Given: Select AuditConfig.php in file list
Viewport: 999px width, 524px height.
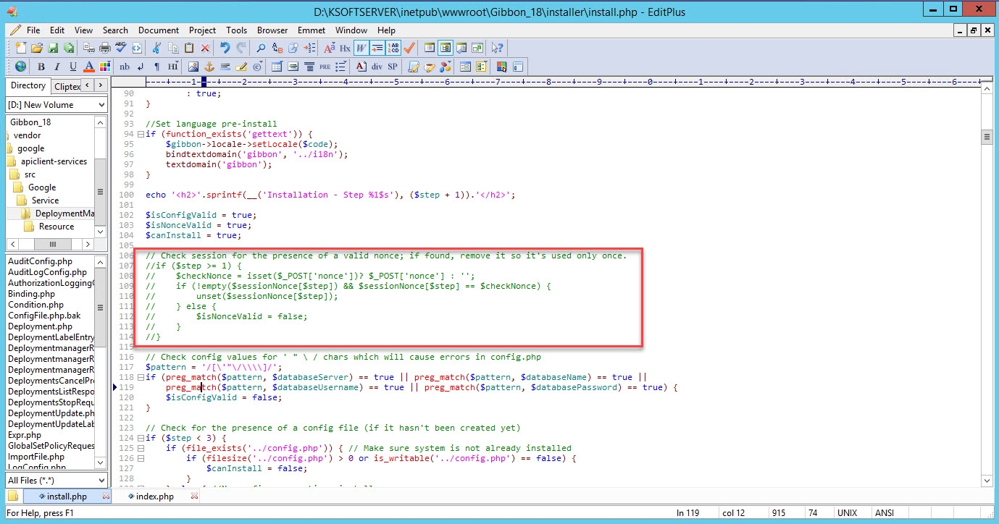Looking at the screenshot, I should click(x=40, y=261).
